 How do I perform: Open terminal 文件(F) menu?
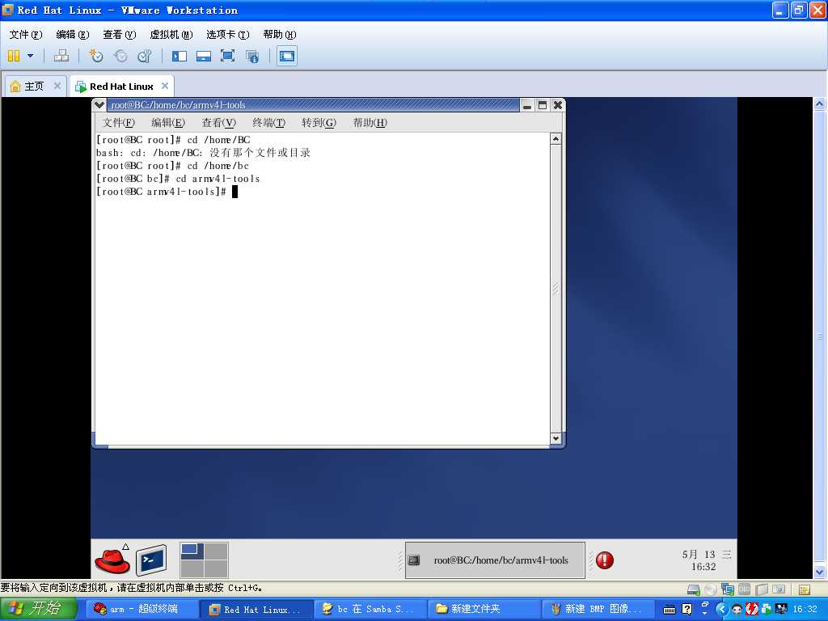click(119, 123)
